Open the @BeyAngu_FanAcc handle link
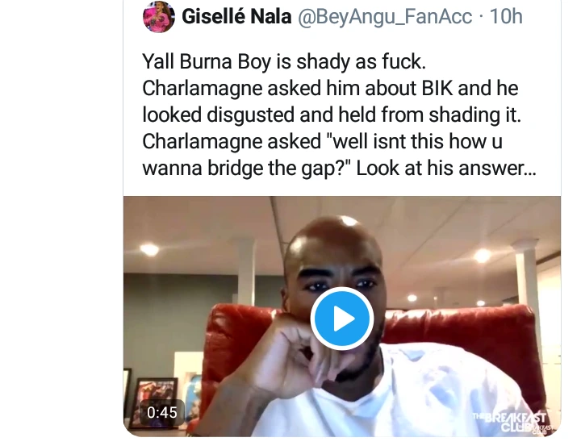 pyautogui.click(x=385, y=17)
